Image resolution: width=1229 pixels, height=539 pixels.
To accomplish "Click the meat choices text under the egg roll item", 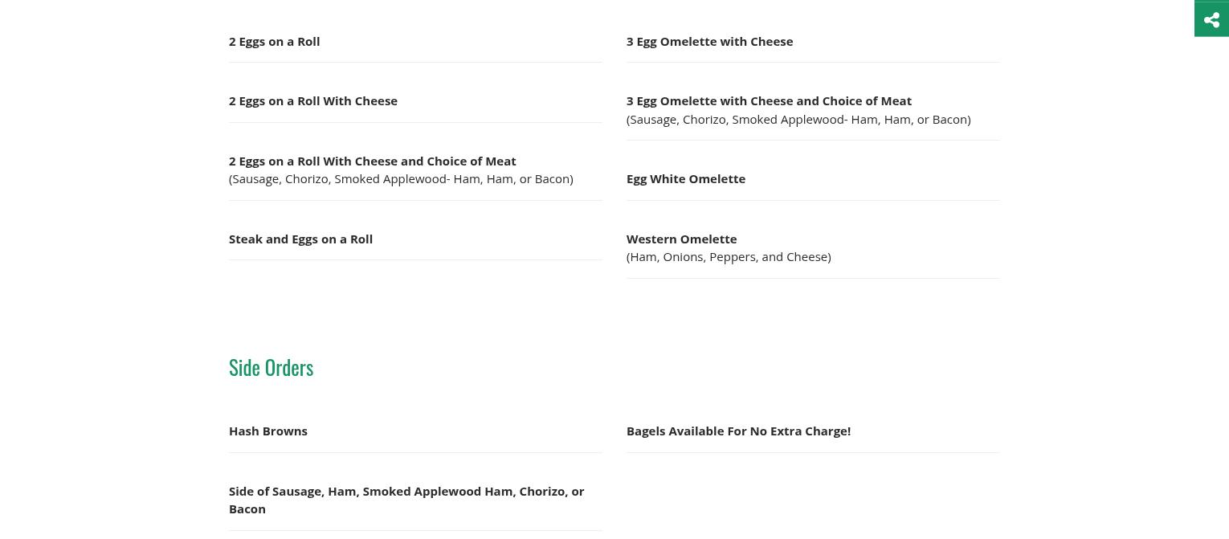I will (x=400, y=179).
